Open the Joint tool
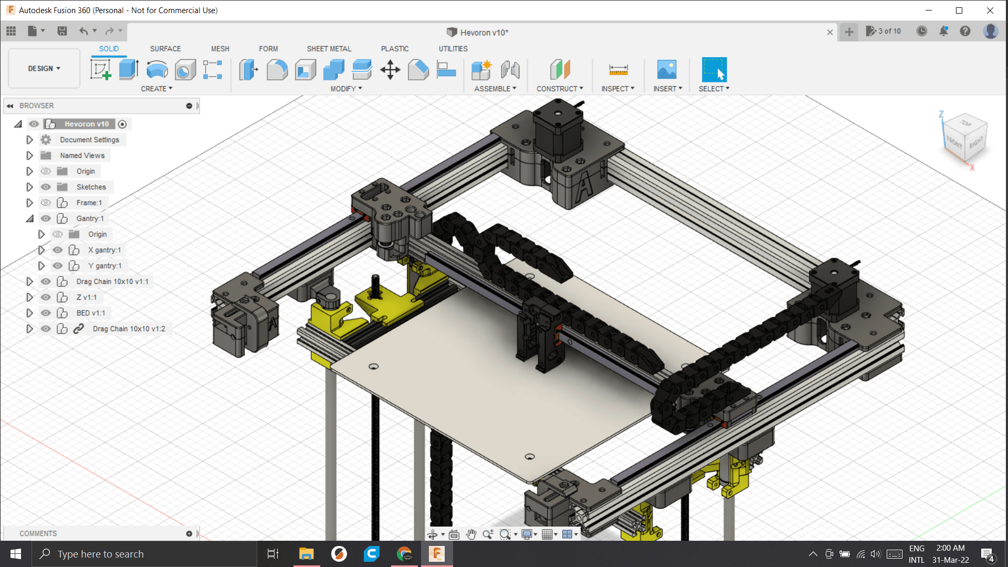 [x=510, y=69]
